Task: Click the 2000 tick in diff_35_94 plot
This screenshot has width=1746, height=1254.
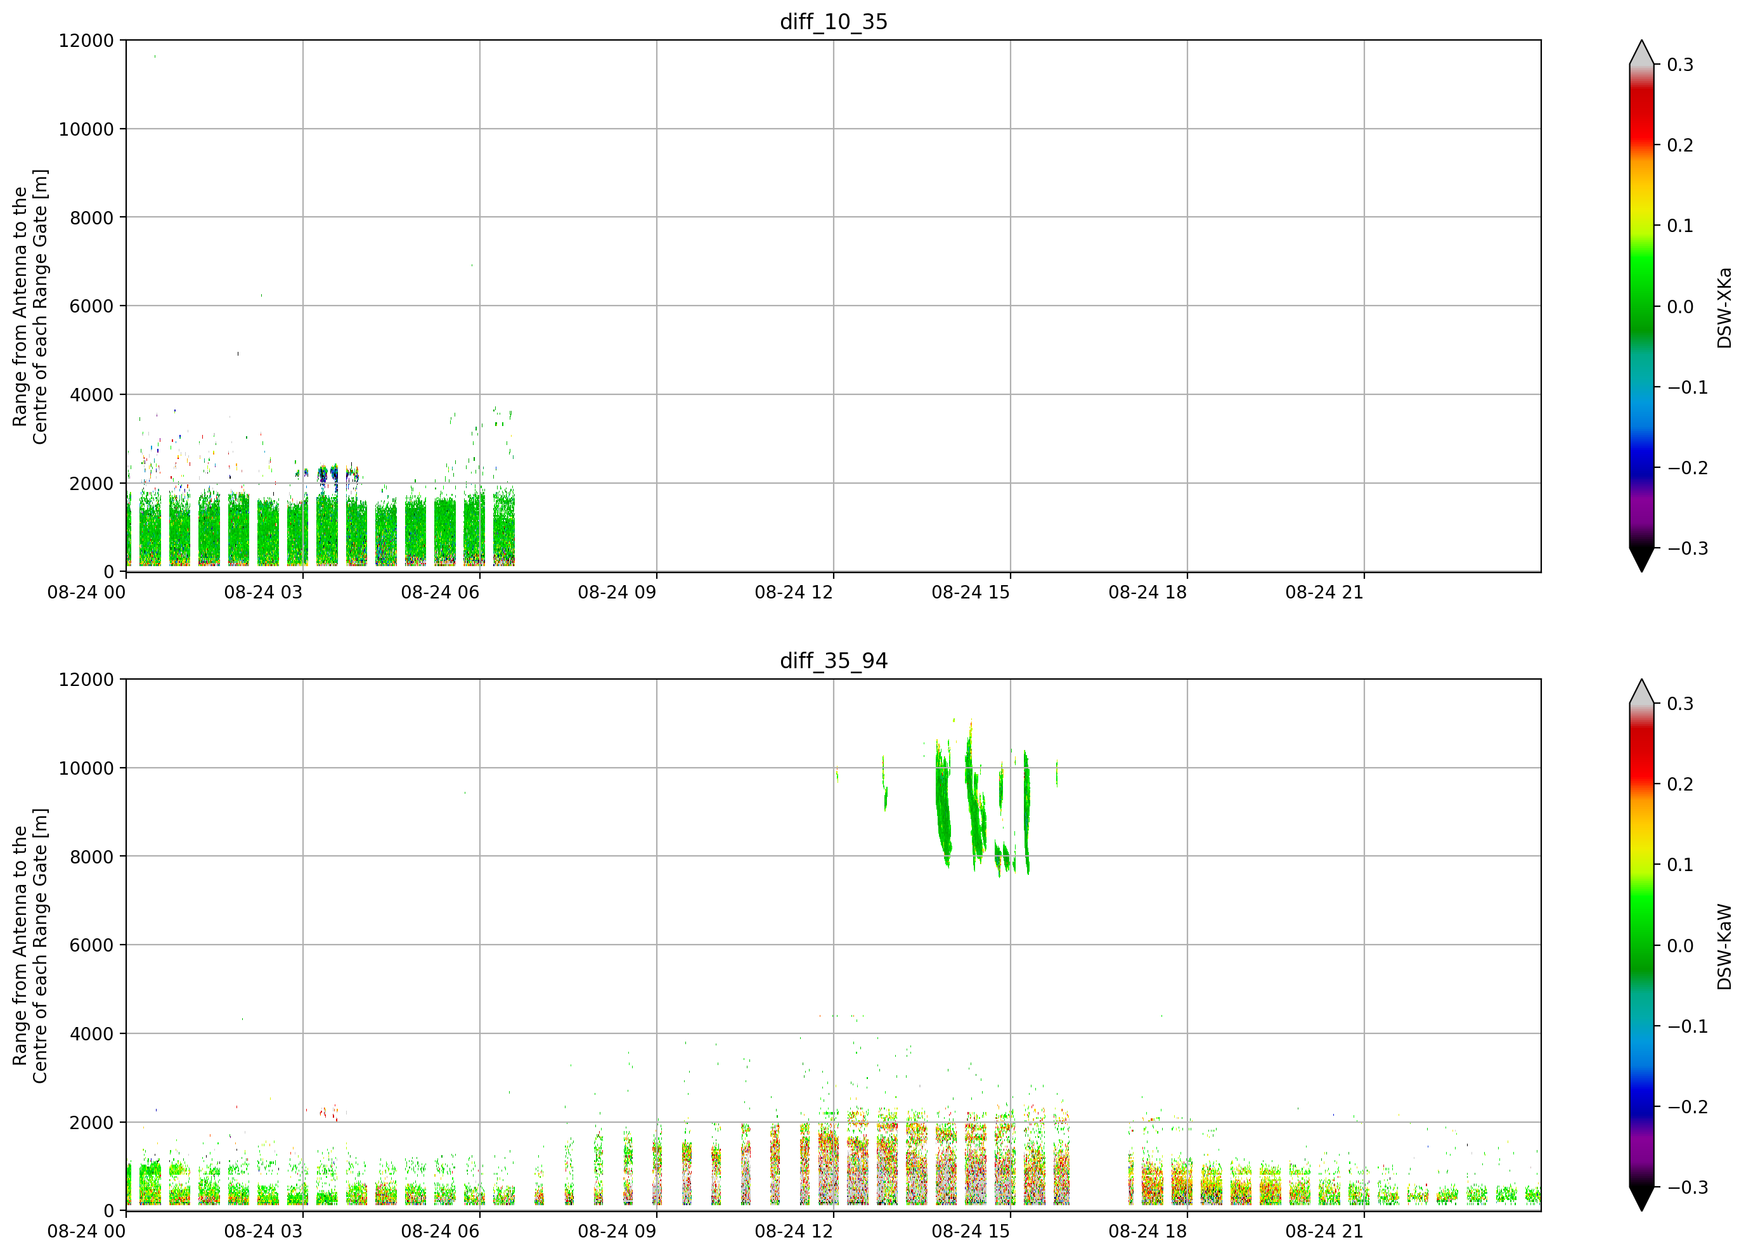Action: 91,1122
